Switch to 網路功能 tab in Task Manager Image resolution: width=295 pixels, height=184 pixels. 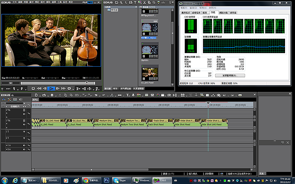[x=223, y=13]
